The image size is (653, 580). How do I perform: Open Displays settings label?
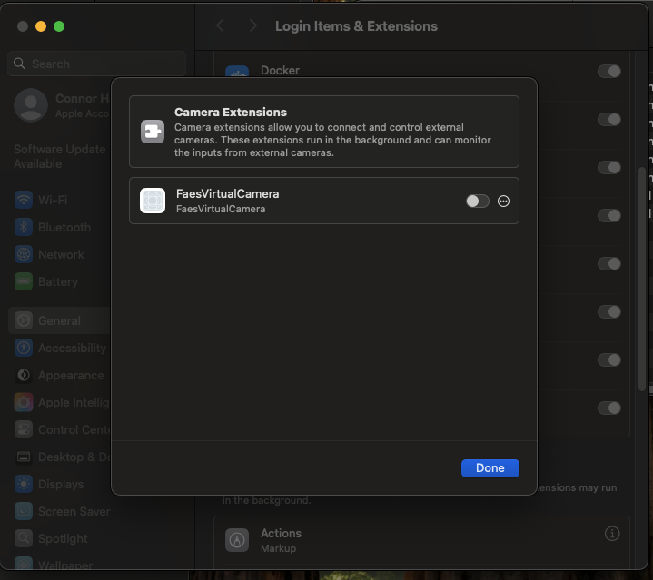(x=61, y=485)
